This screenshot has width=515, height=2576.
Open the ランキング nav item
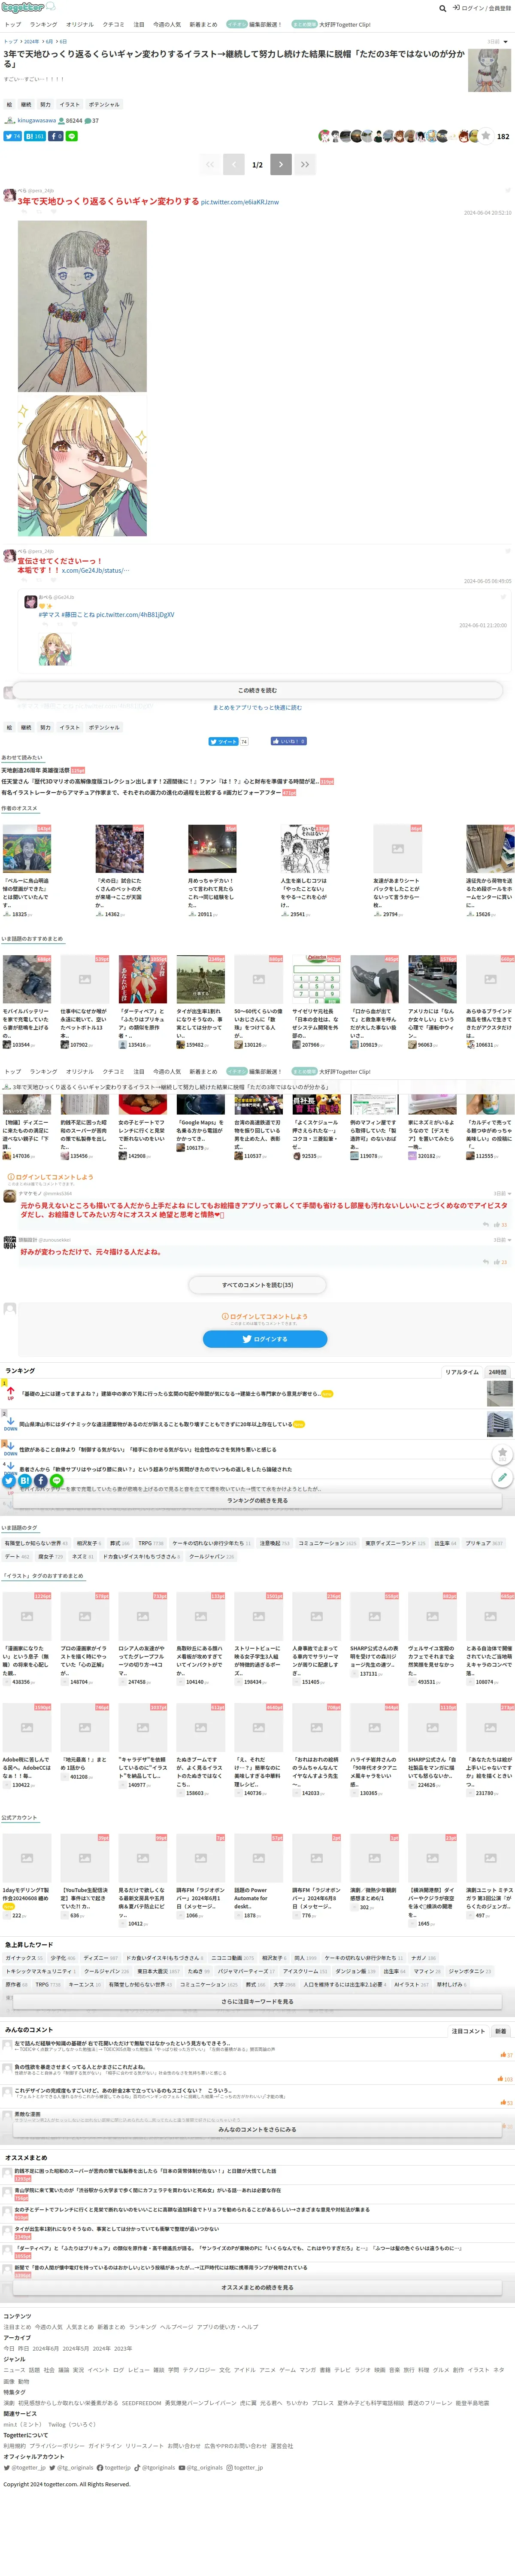[43, 24]
